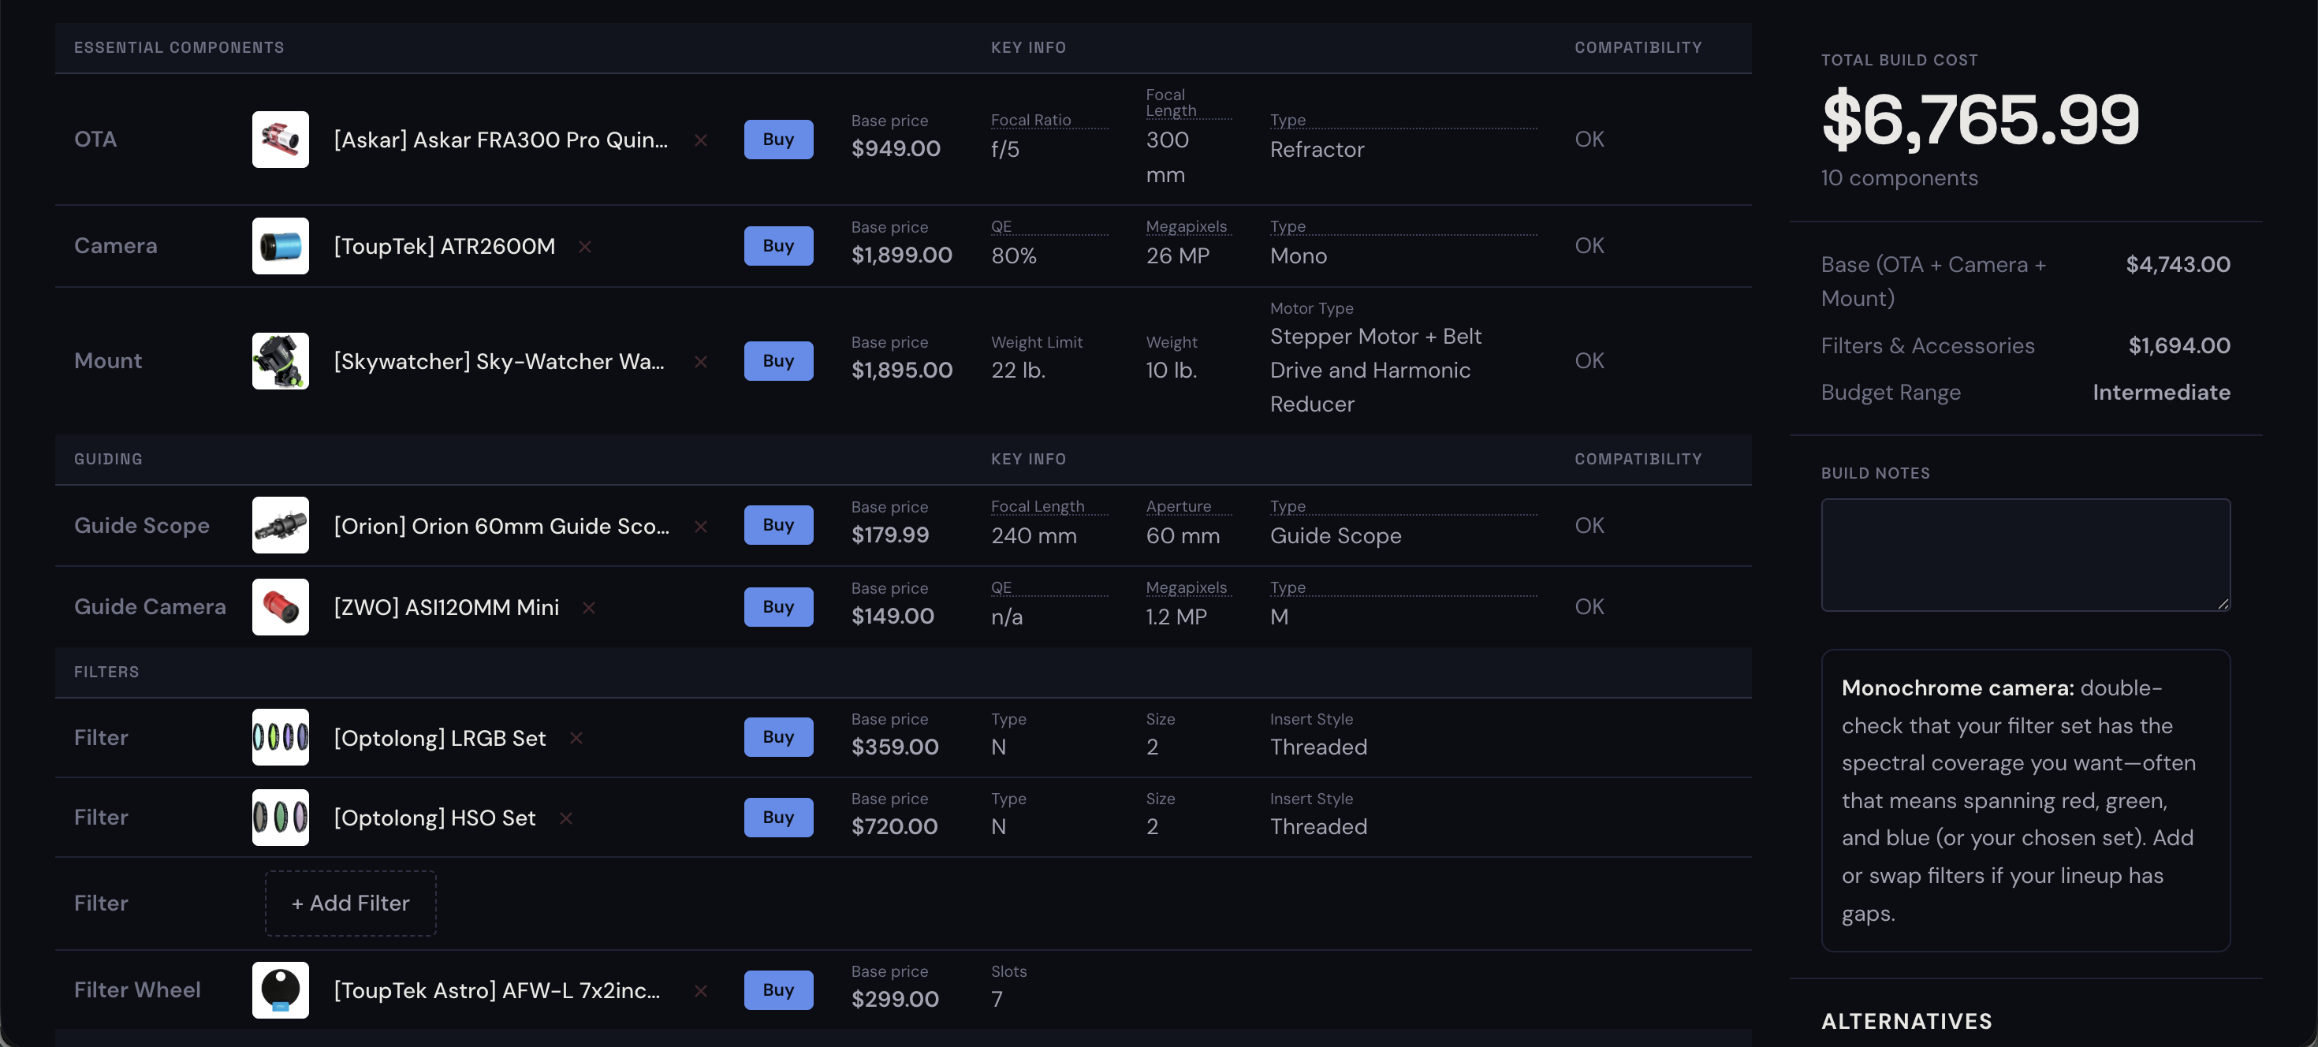Image resolution: width=2318 pixels, height=1047 pixels.
Task: Click the Sky-Watcher mount thumbnail
Action: [280, 360]
